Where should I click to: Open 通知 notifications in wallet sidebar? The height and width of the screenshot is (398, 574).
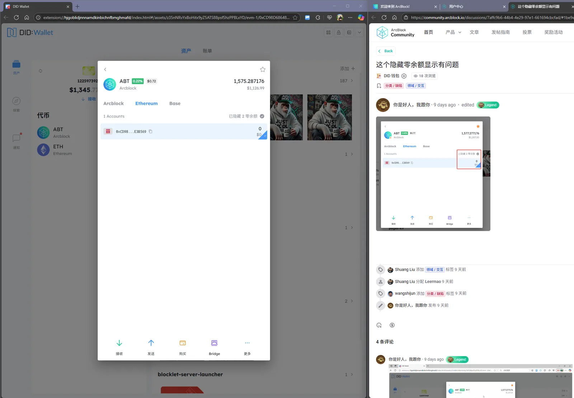point(16,142)
